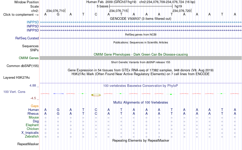Click the C base in the ruler sequence row
242x150 pixels.
point(96,14)
